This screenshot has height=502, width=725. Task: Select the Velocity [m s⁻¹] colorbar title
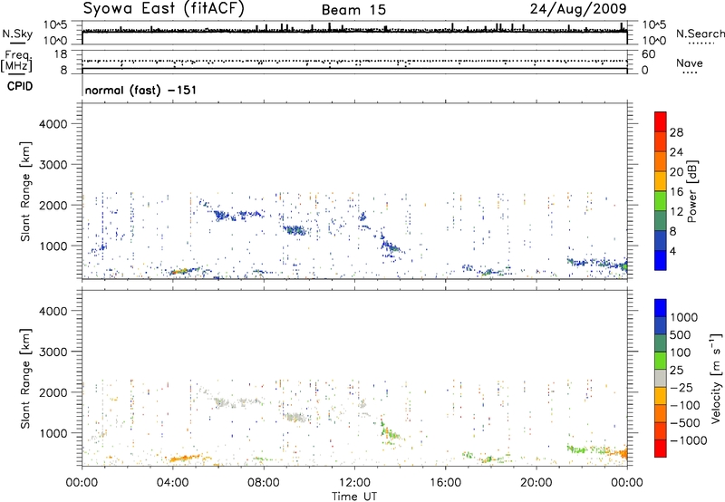716,378
